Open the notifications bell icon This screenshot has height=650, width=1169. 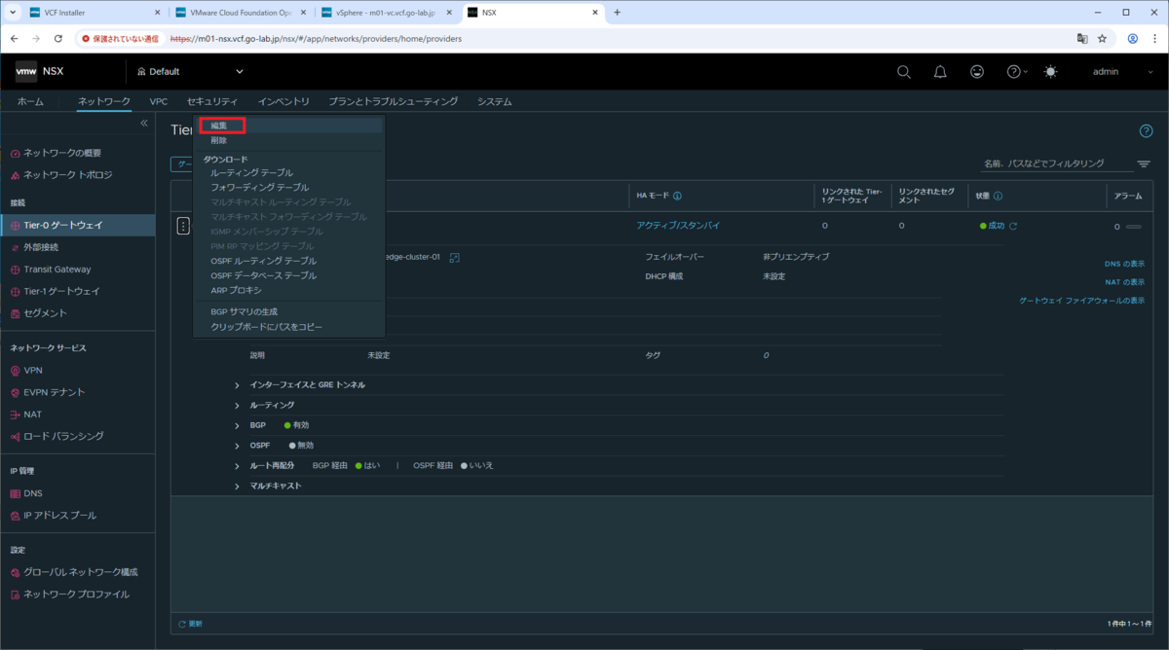click(940, 72)
